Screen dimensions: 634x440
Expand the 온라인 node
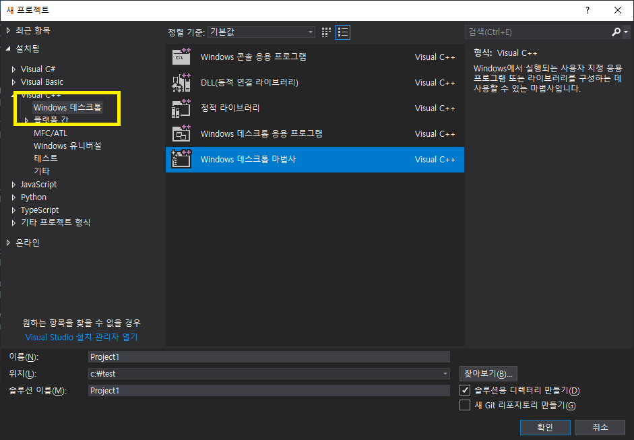[x=9, y=243]
